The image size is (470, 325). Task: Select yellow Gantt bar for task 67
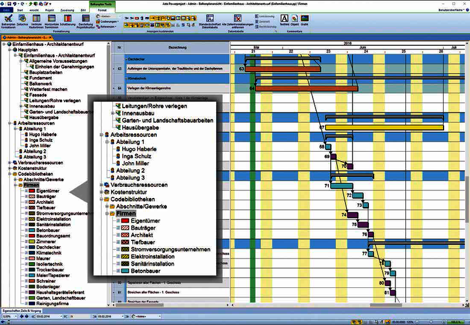coord(384,128)
